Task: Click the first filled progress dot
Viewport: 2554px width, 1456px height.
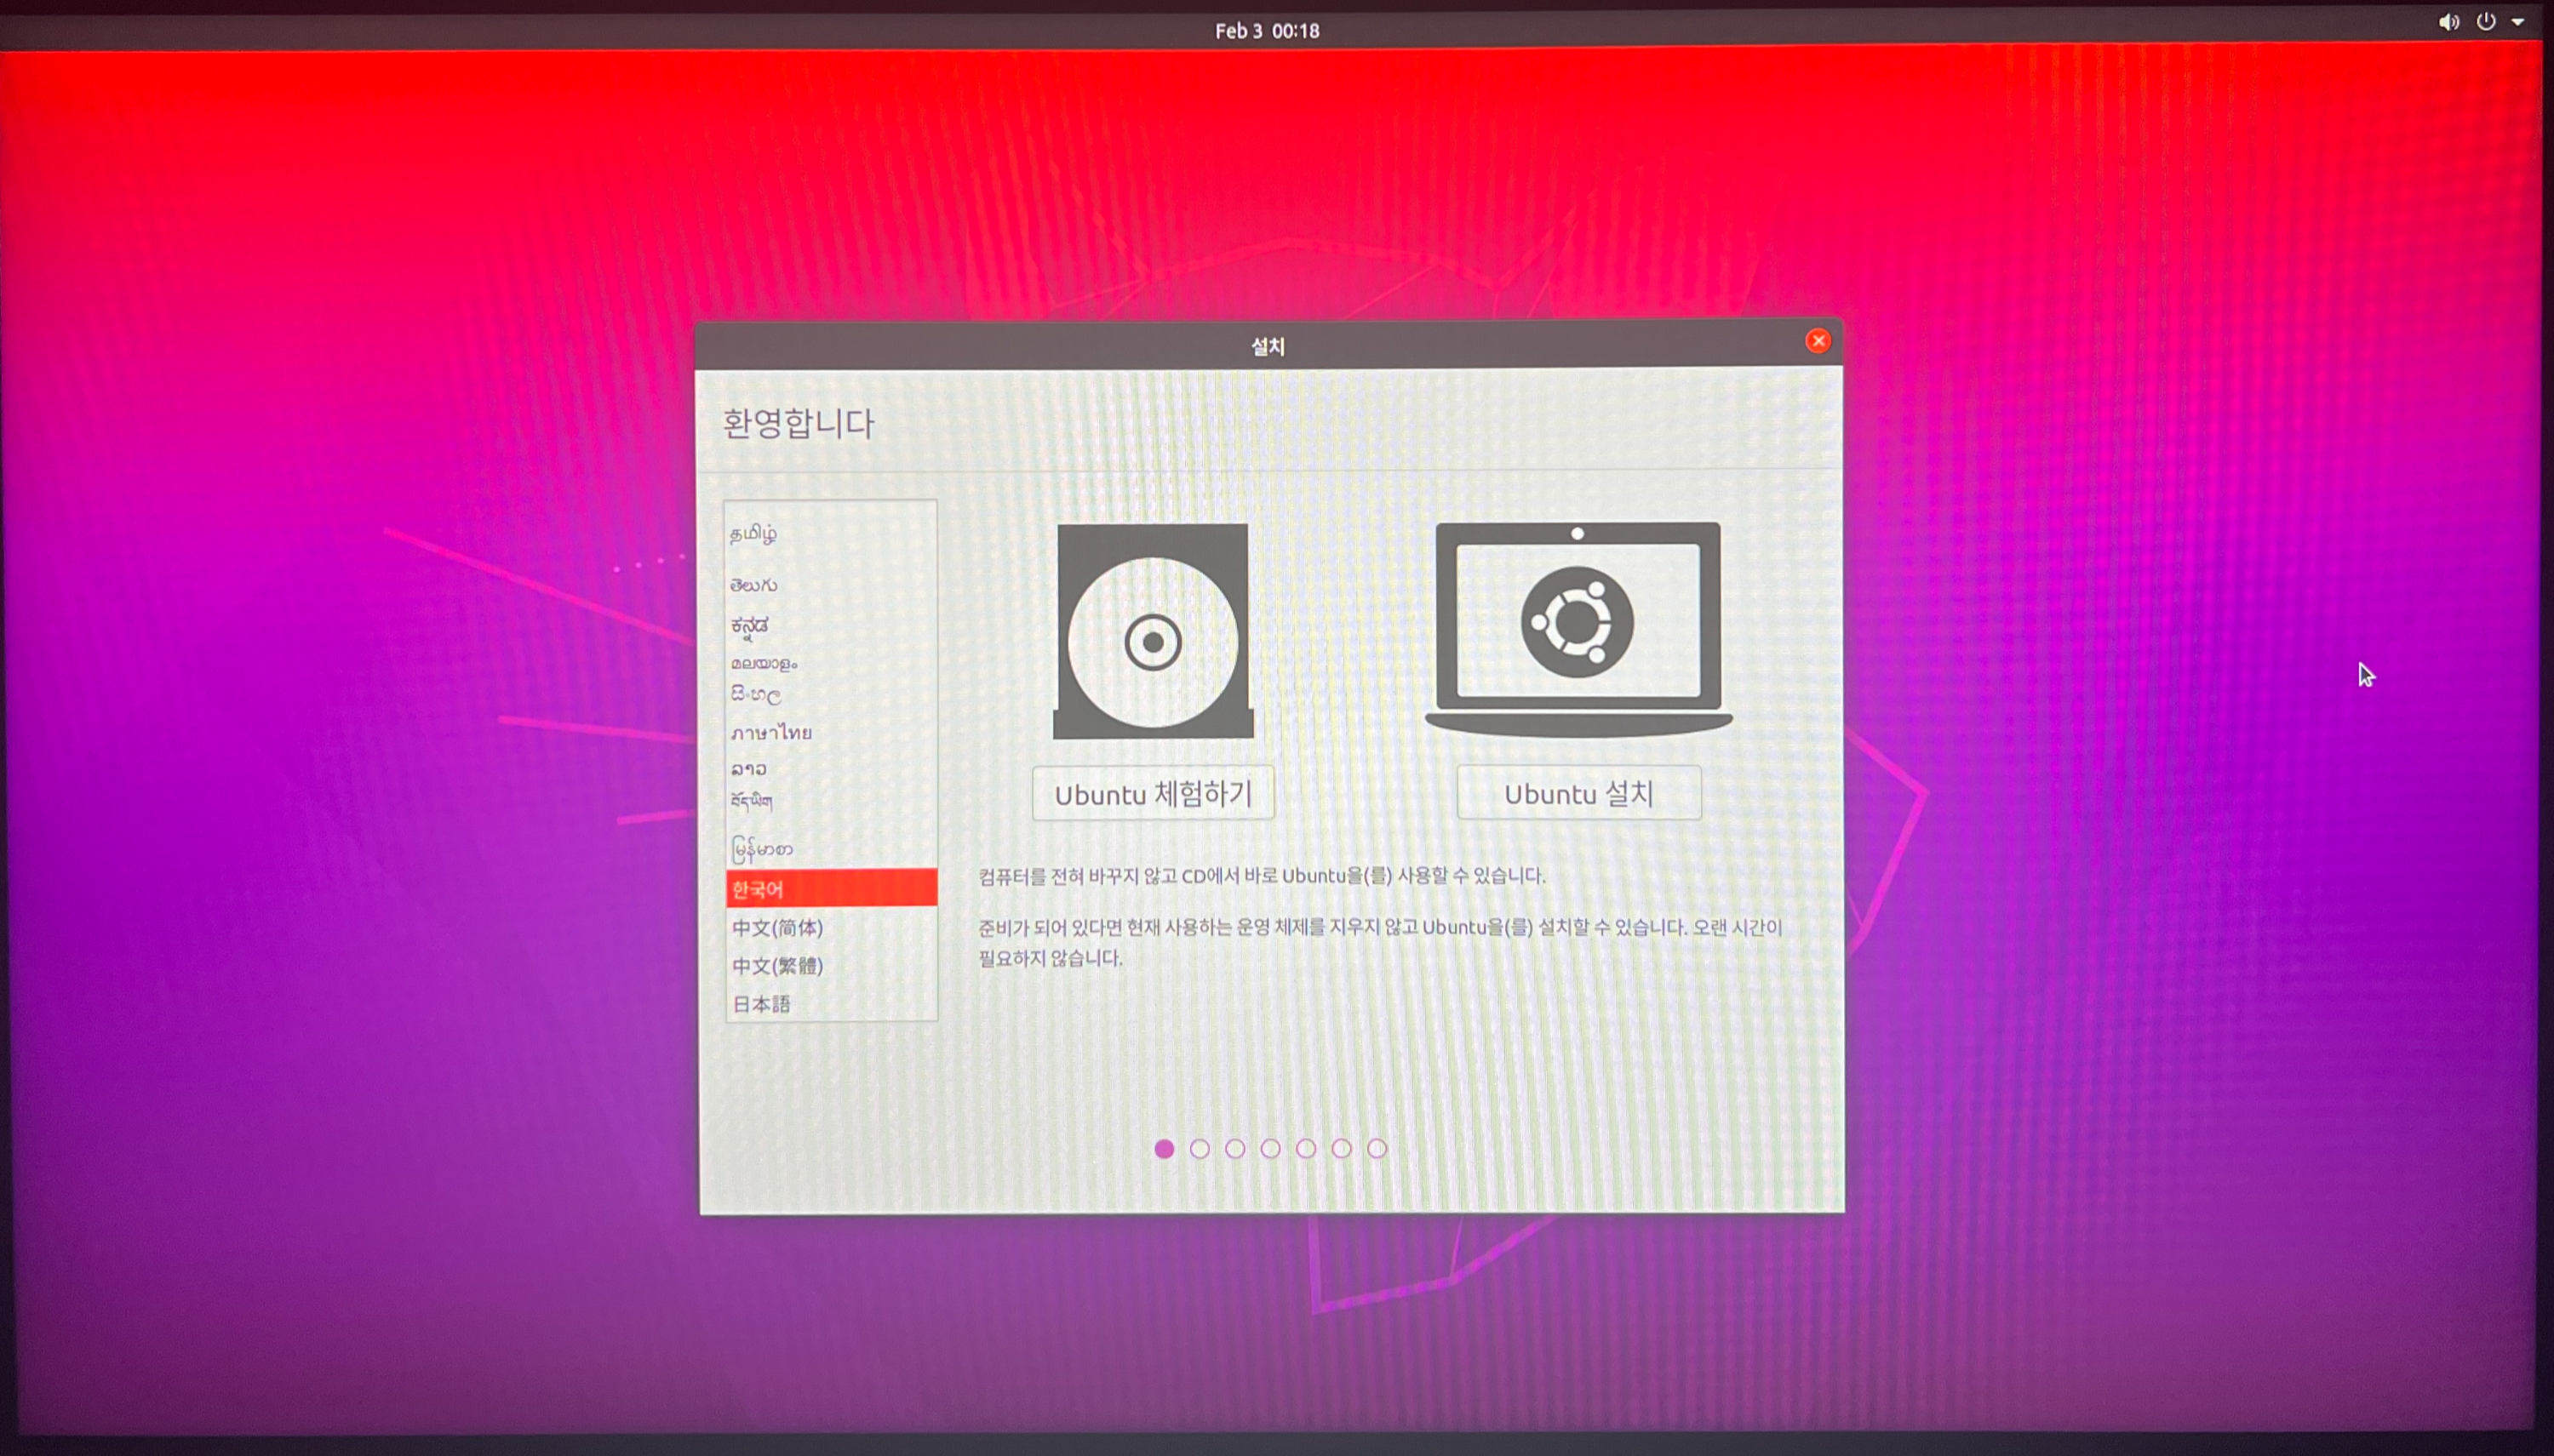Action: pyautogui.click(x=1164, y=1148)
